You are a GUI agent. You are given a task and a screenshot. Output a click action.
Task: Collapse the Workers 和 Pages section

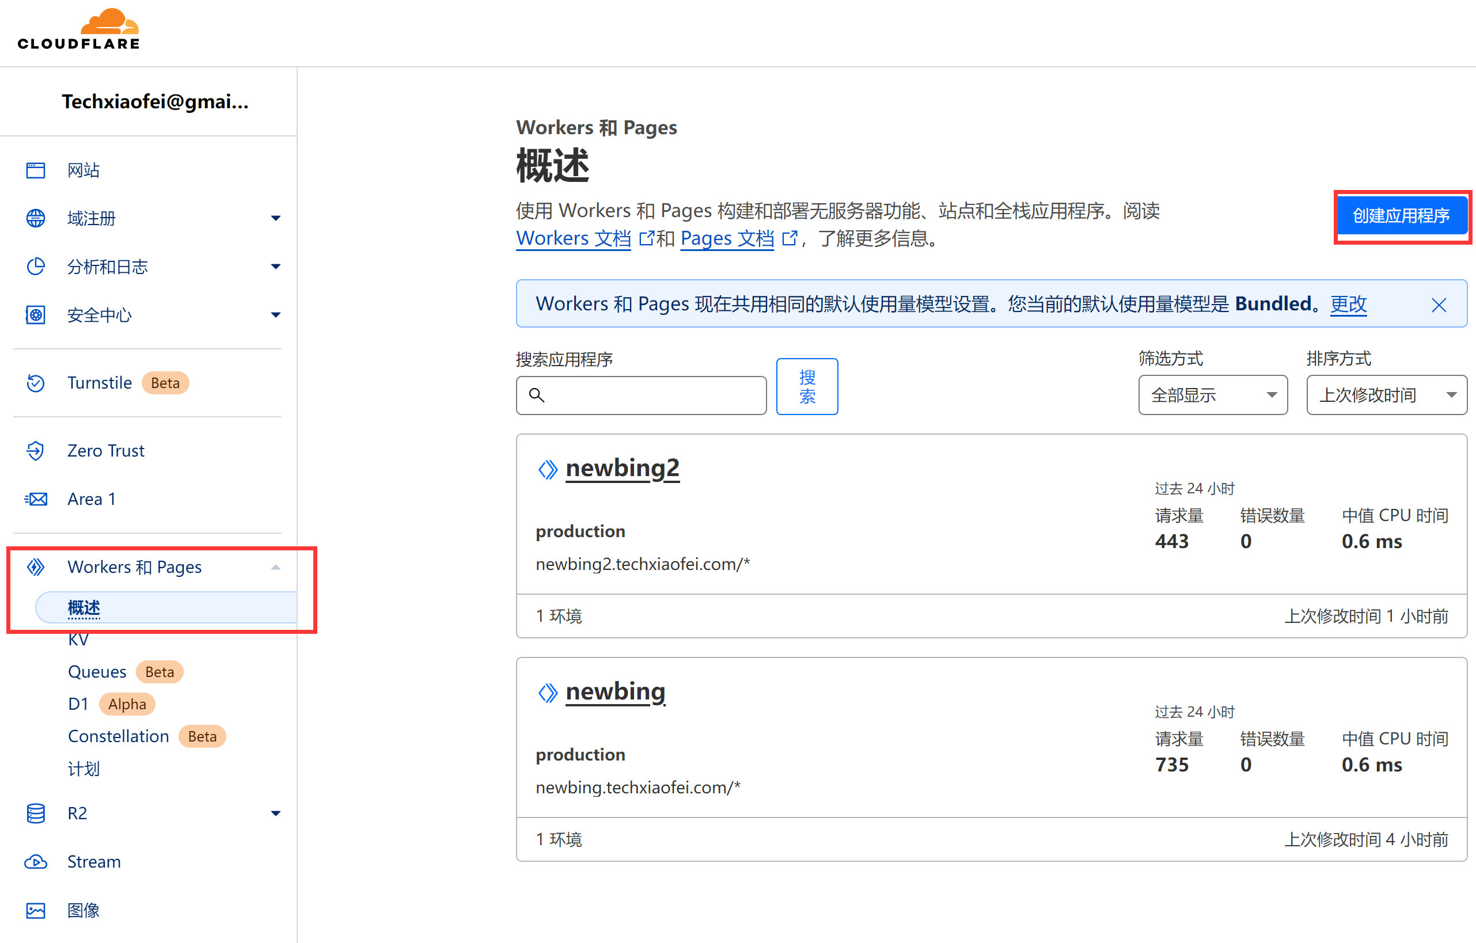pyautogui.click(x=275, y=567)
